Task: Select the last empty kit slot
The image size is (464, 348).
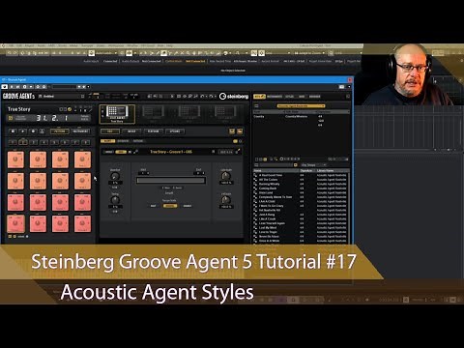Action: point(225,113)
